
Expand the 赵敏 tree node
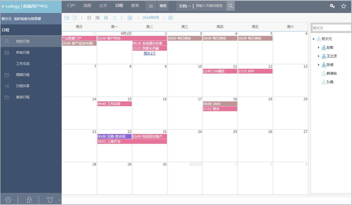(319, 47)
